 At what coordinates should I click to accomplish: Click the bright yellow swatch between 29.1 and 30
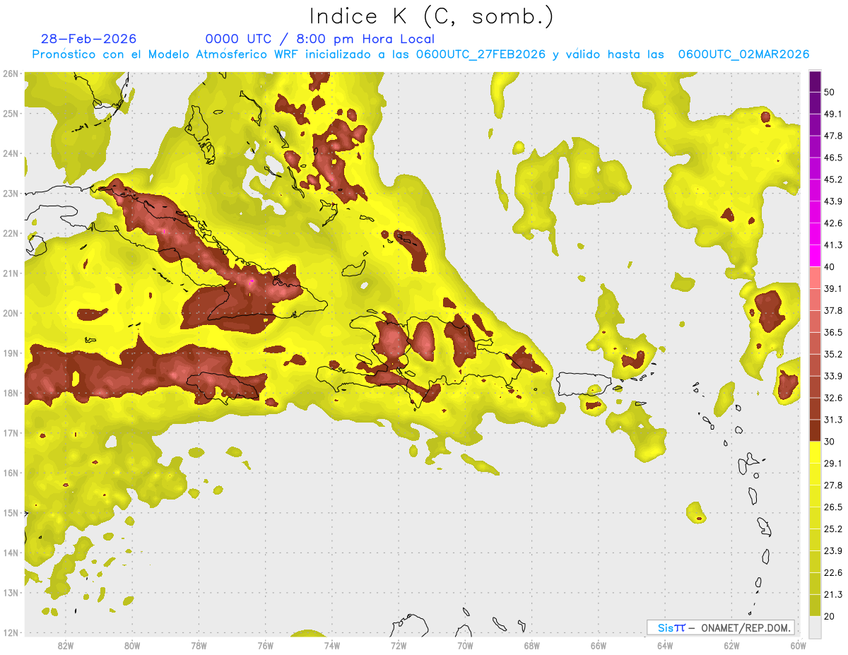(x=815, y=453)
